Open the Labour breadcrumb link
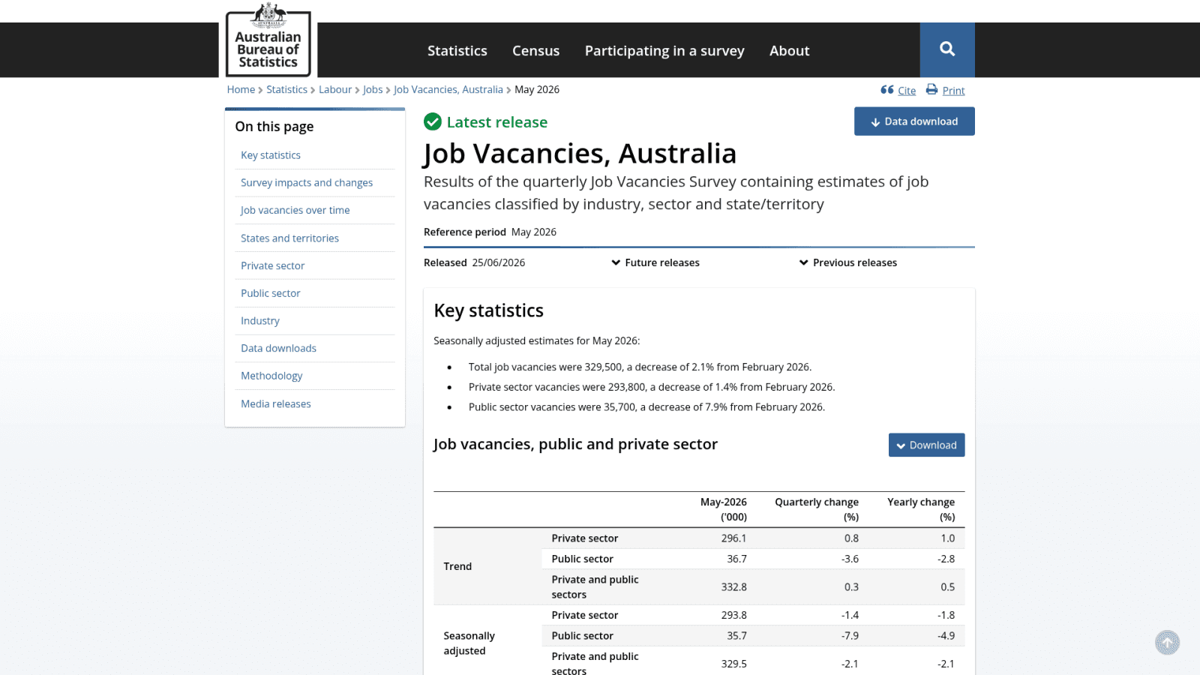The image size is (1200, 675). coord(335,89)
